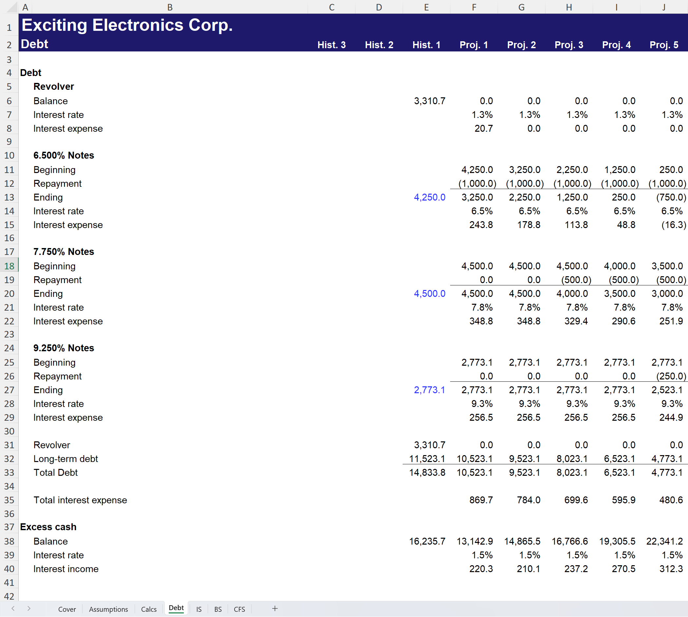Switch to the BS sheet tab

point(218,609)
